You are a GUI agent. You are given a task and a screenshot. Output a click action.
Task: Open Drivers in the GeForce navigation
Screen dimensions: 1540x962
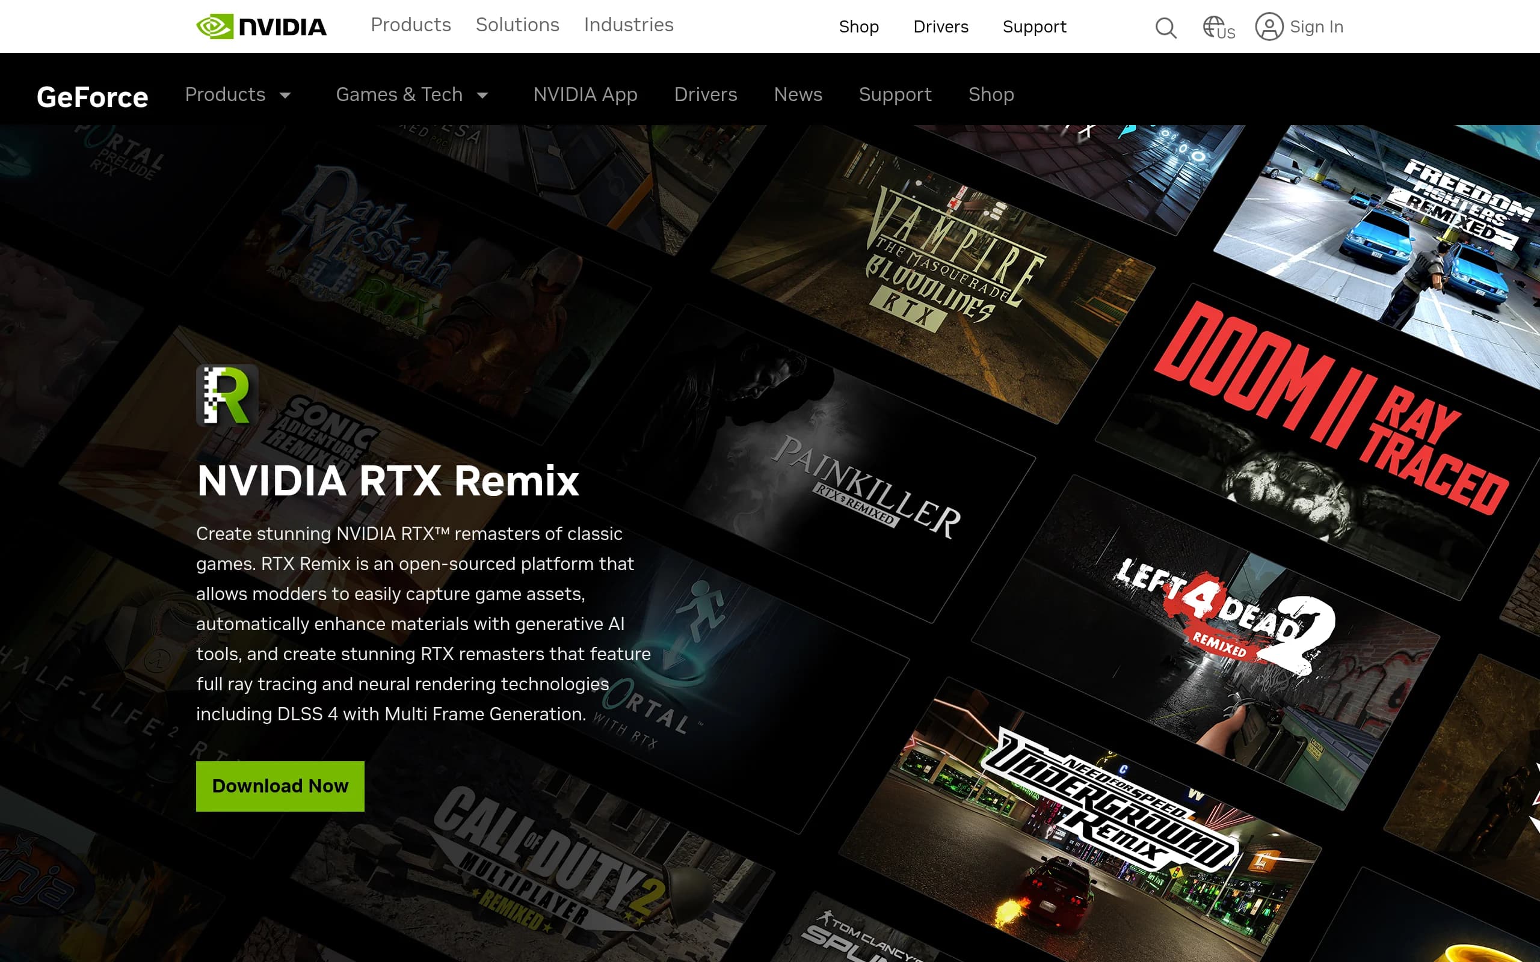pyautogui.click(x=705, y=94)
